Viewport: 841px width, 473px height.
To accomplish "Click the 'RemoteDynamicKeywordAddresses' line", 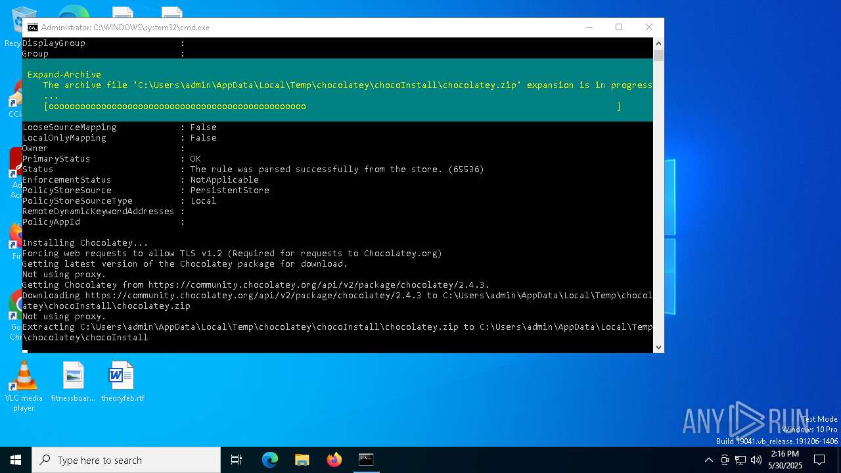I will click(104, 212).
